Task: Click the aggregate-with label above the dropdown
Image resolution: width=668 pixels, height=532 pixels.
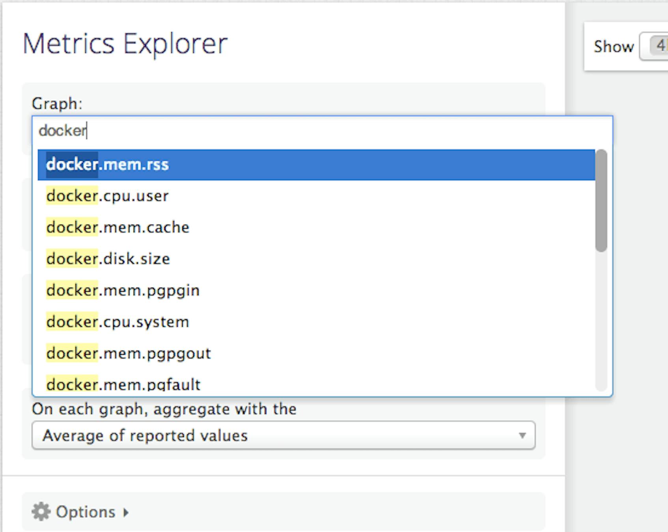Action: coord(164,409)
